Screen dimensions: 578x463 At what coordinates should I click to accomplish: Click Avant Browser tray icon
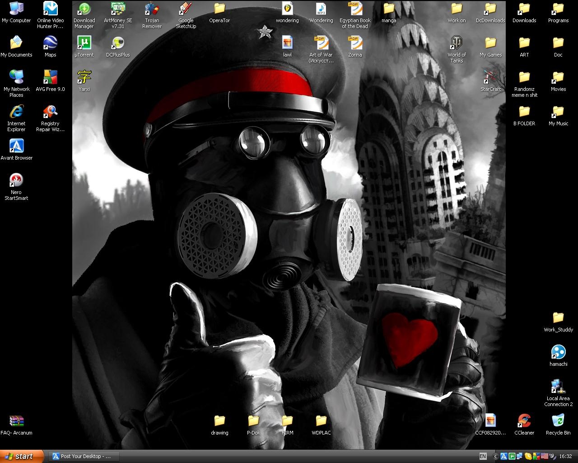(x=504, y=456)
